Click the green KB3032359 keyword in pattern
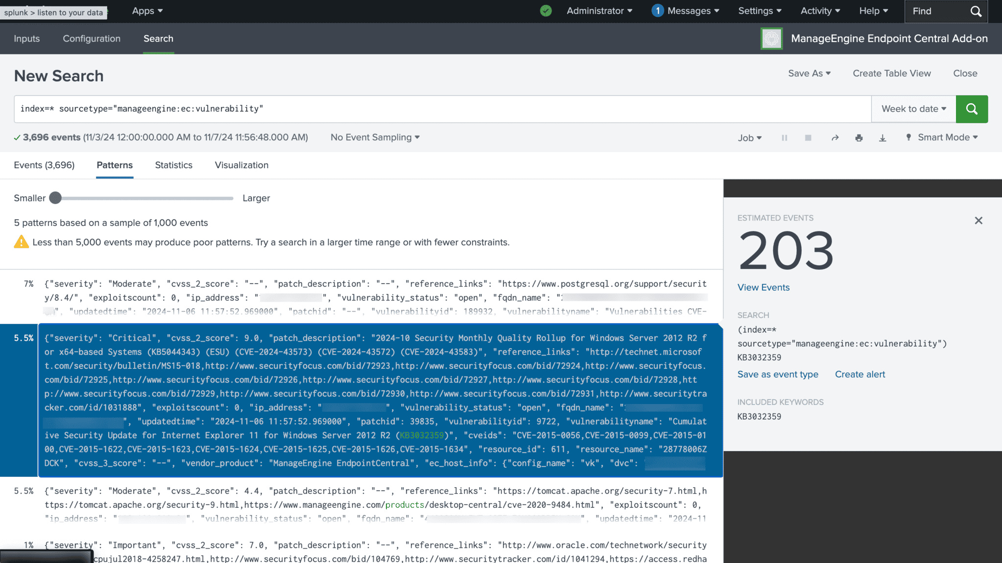The width and height of the screenshot is (1002, 563). 422,435
